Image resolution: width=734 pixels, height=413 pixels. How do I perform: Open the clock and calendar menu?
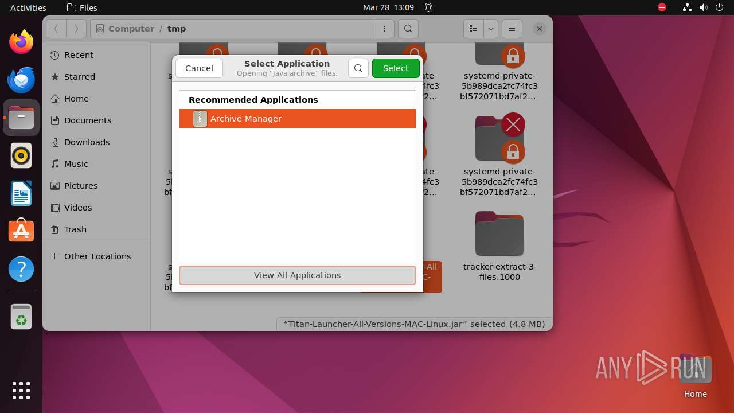tap(388, 7)
